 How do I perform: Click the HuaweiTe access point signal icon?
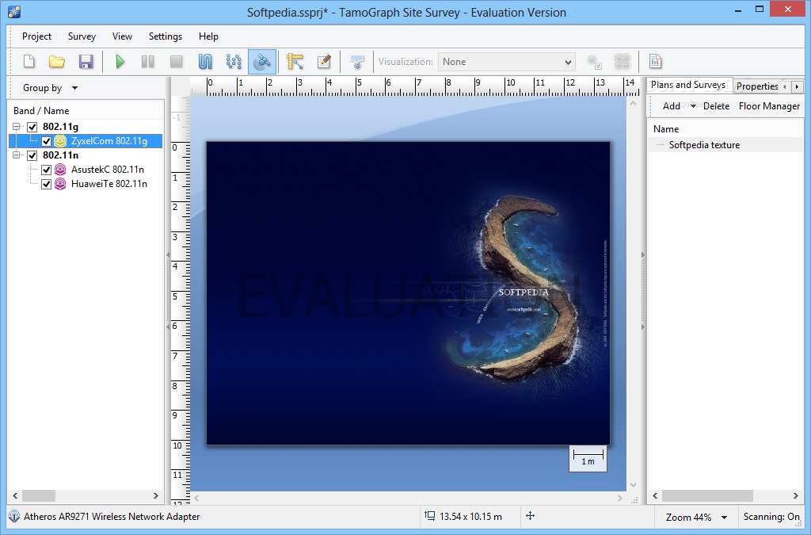coord(60,184)
